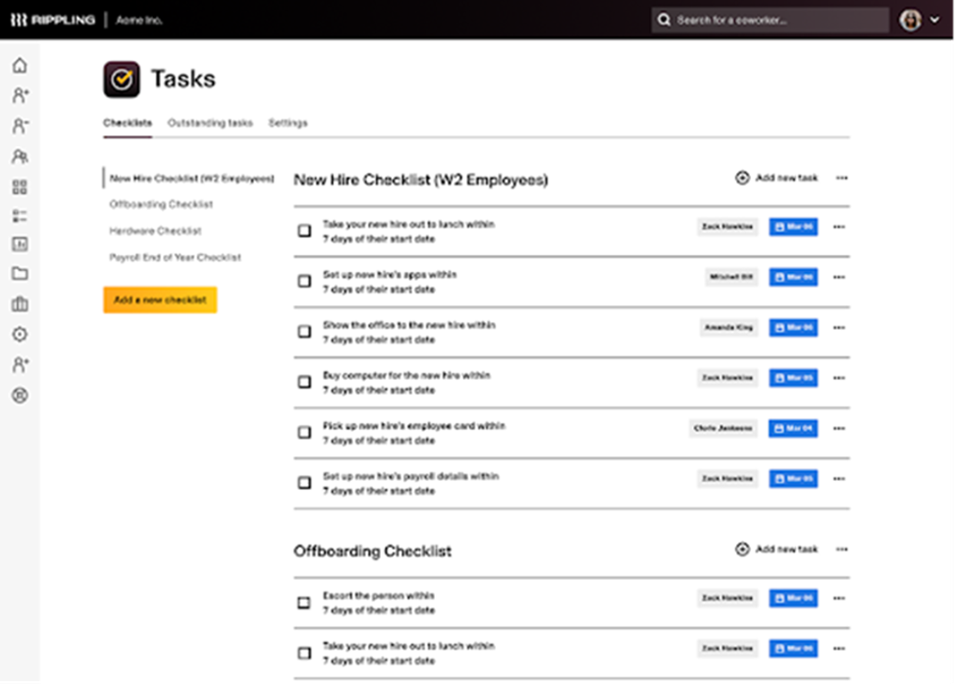Open more options for 'Set up new hire's apps'

pos(839,277)
